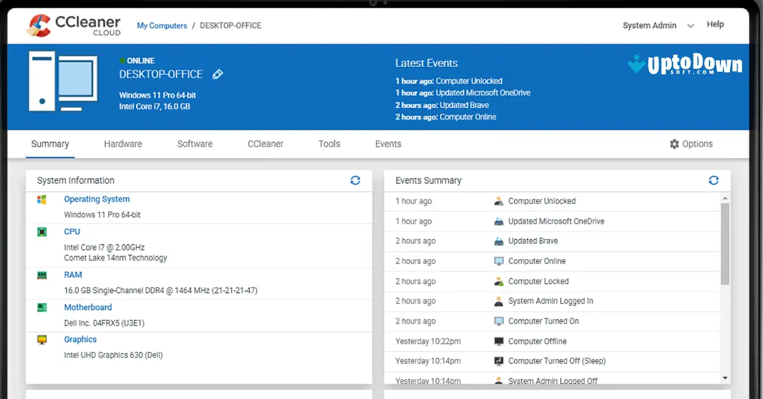Select the Graphics monitor icon
This screenshot has height=399, width=763.
pyautogui.click(x=41, y=339)
